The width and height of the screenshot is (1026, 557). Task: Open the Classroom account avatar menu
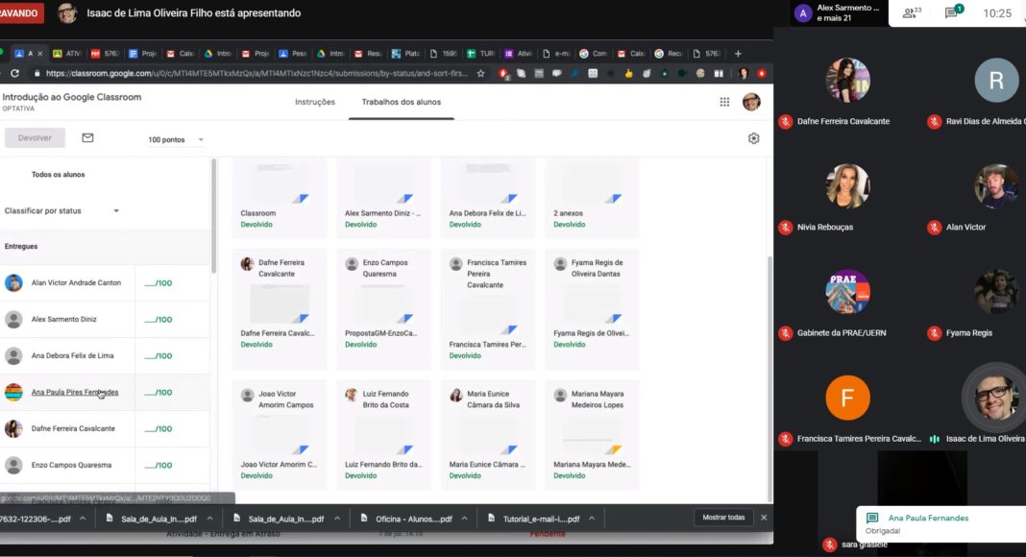[751, 102]
